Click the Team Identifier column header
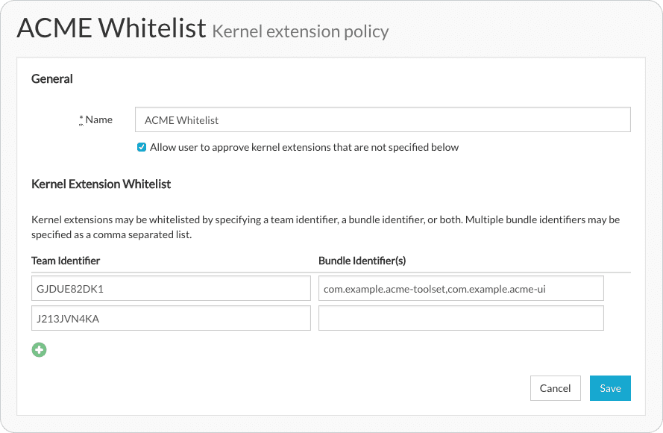This screenshot has height=433, width=663. [x=66, y=261]
